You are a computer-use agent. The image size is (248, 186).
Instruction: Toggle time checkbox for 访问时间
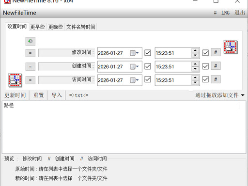(x=205, y=79)
